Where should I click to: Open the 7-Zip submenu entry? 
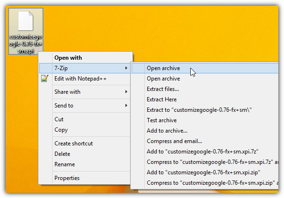85,68
